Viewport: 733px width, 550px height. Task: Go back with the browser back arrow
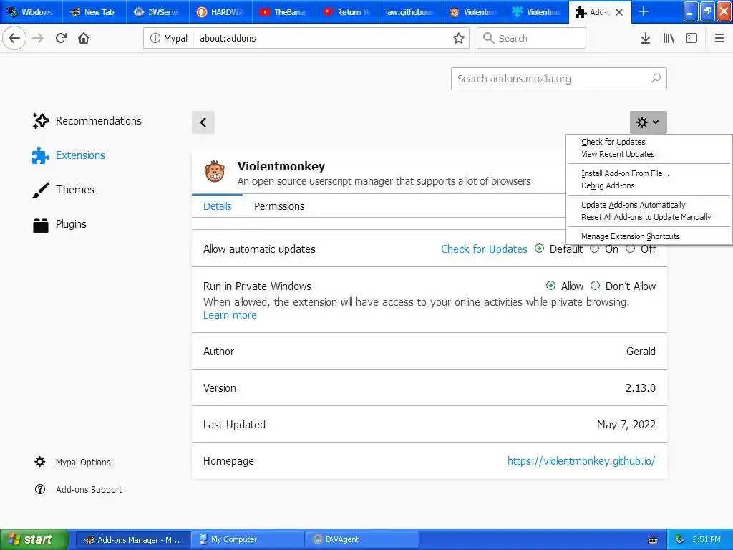[14, 38]
